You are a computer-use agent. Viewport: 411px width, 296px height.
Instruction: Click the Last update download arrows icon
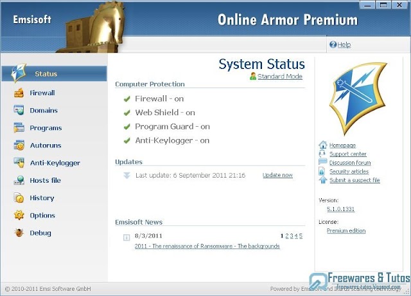127,175
